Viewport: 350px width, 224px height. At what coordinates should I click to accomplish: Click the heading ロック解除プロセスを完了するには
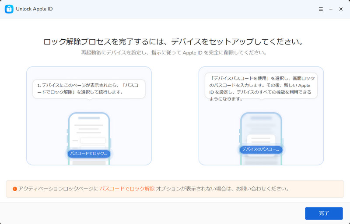[173, 41]
